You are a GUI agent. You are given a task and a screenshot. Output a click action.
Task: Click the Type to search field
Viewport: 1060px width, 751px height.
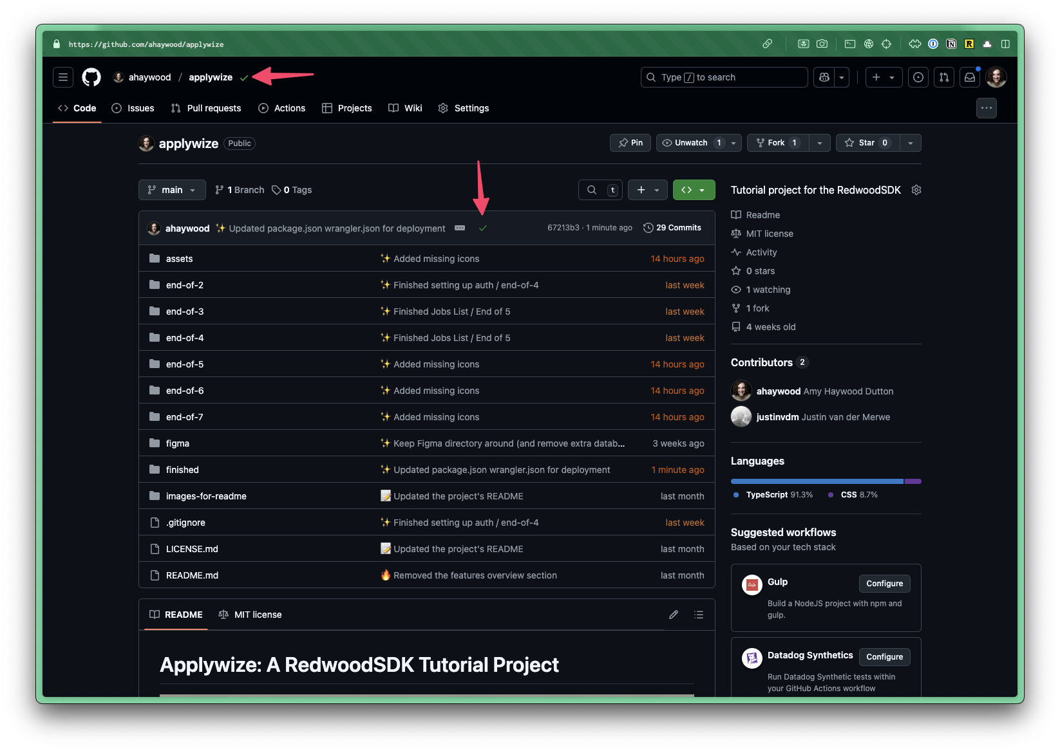click(x=723, y=77)
